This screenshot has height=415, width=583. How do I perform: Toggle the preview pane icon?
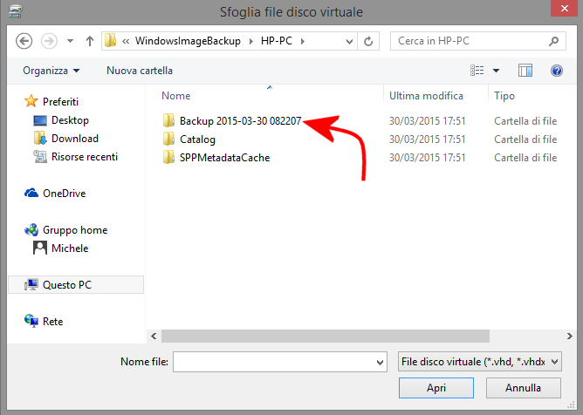tap(525, 71)
